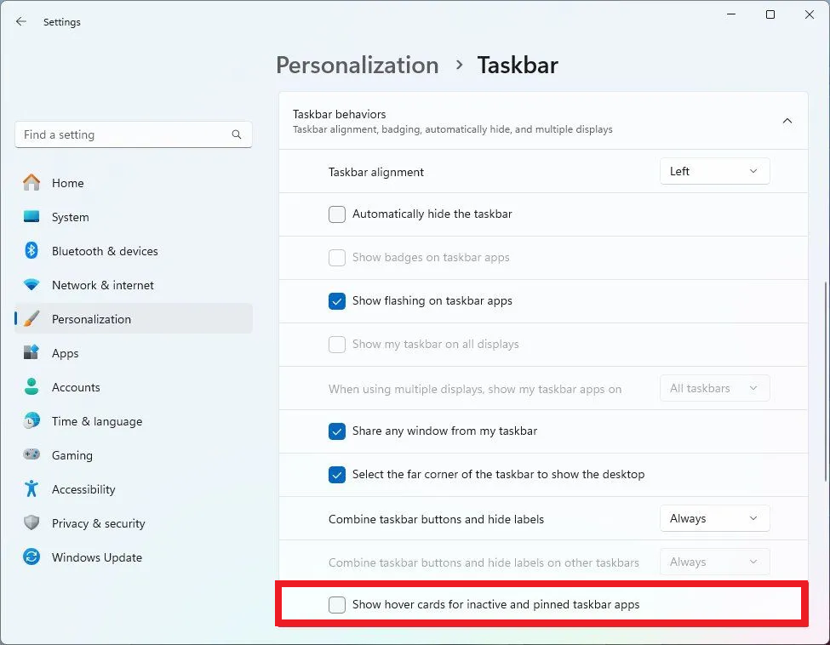Click the Privacy shield icon
Screen dimensions: 830x645
point(31,522)
